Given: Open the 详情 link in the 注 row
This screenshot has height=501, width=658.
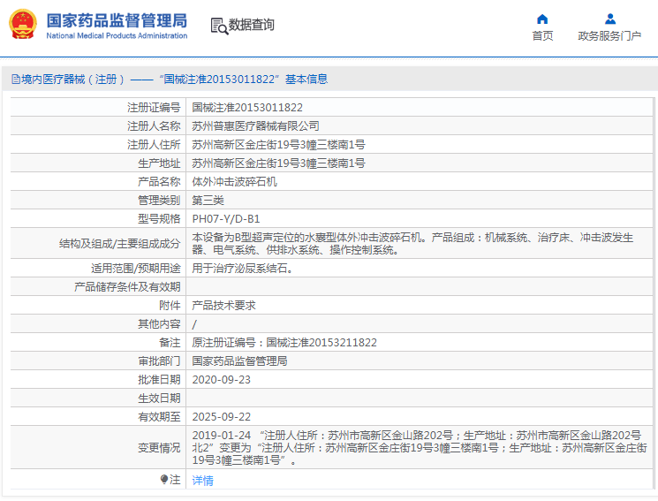Looking at the screenshot, I should 203,481.
